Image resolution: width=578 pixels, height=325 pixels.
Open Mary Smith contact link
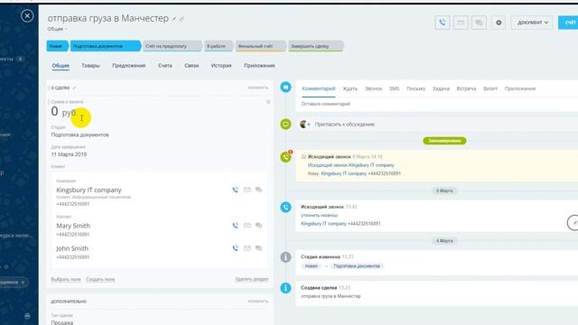pyautogui.click(x=73, y=226)
